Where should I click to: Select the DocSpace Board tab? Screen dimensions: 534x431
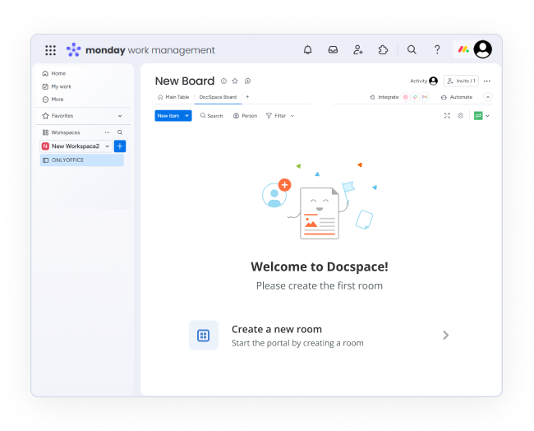point(218,97)
